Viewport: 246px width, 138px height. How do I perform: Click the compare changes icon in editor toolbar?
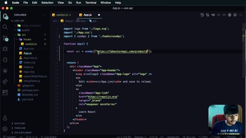[208, 15]
